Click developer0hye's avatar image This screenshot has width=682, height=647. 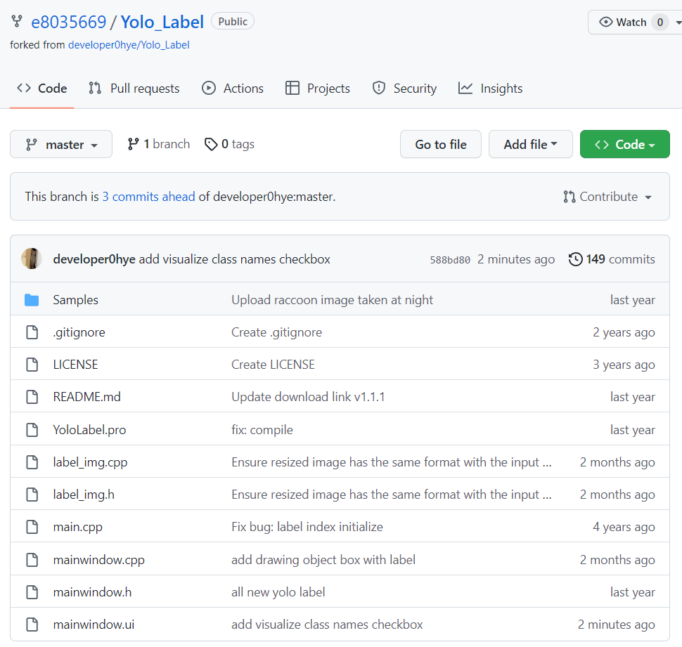(x=32, y=259)
